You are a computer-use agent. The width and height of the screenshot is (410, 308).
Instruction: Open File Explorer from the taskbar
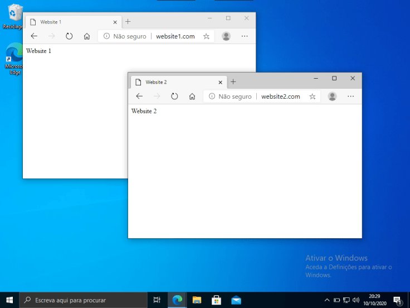[x=197, y=300]
